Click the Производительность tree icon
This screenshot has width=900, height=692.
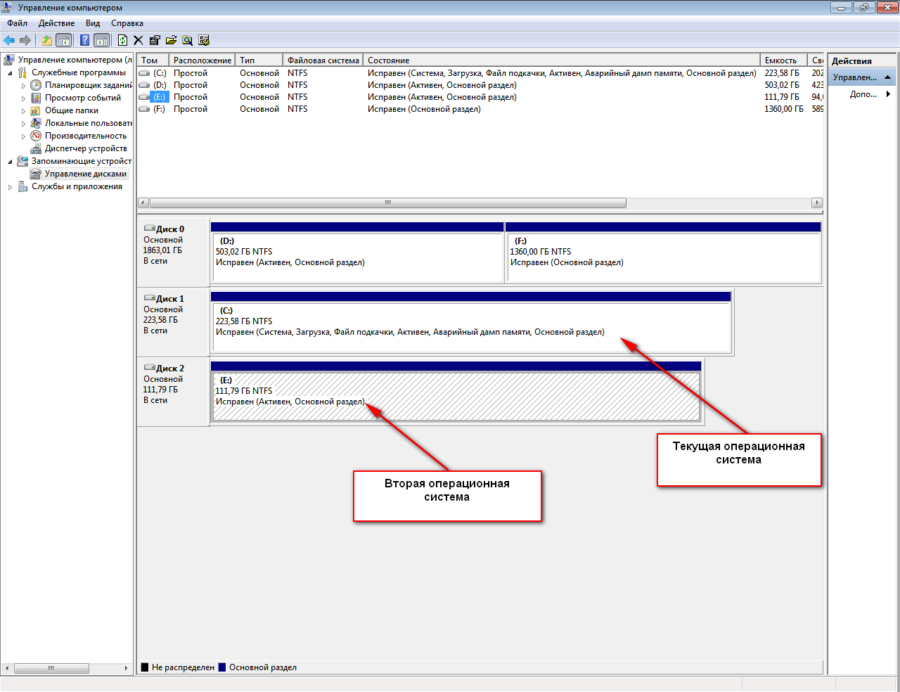click(x=36, y=136)
